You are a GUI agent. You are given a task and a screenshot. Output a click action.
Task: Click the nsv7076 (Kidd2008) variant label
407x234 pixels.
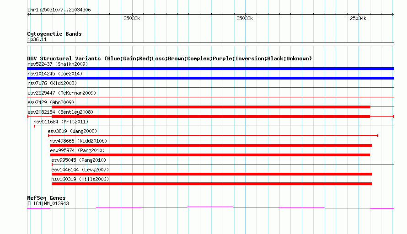click(52, 83)
